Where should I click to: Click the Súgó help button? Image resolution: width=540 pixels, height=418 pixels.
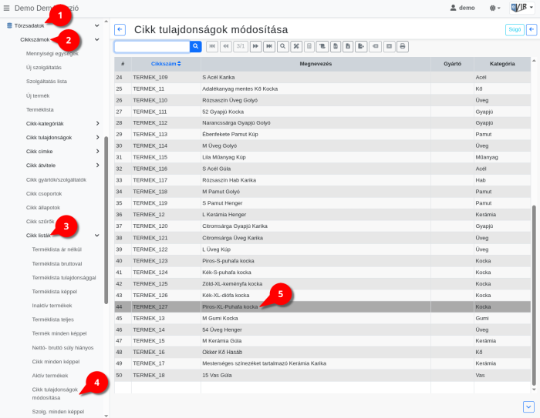pyautogui.click(x=514, y=29)
